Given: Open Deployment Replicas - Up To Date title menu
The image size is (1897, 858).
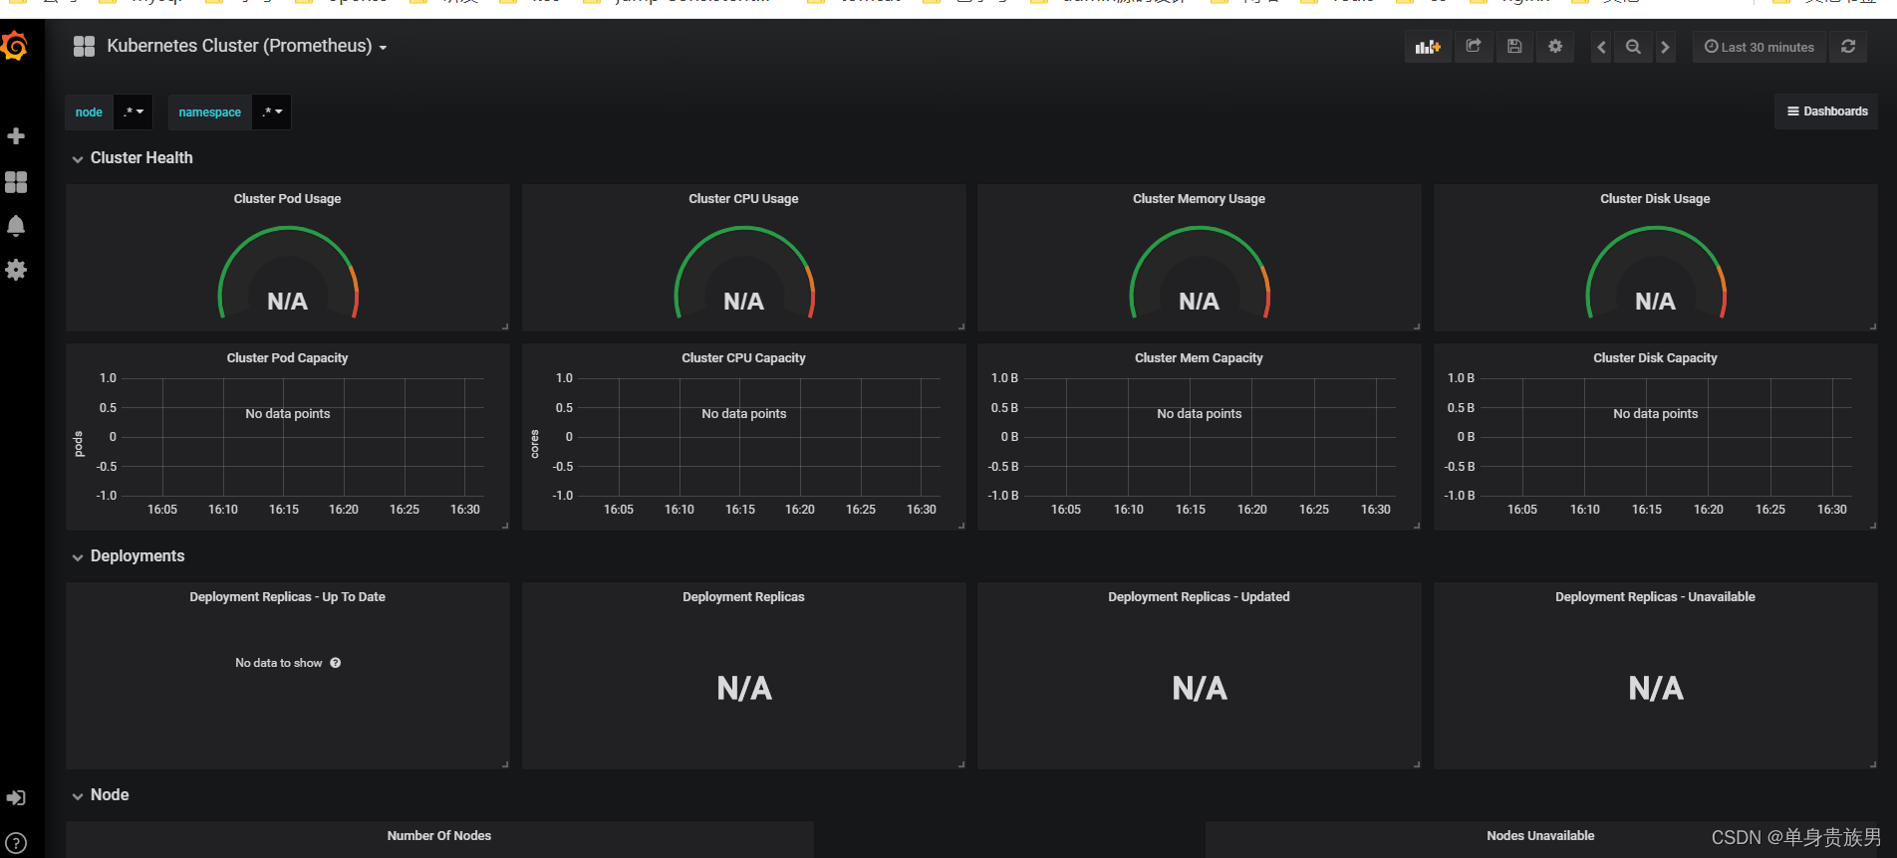Looking at the screenshot, I should coord(287,597).
